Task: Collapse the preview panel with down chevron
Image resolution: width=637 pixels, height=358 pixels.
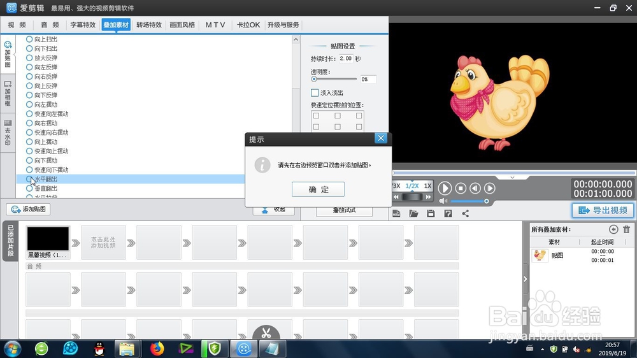Action: click(x=512, y=177)
